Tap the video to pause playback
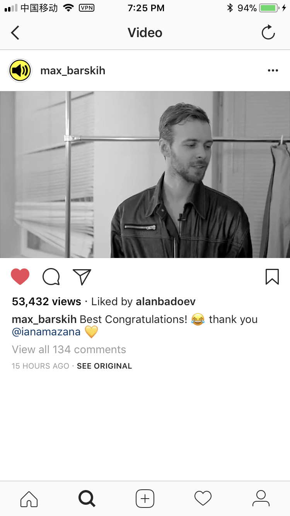290x516 pixels. pyautogui.click(x=145, y=174)
